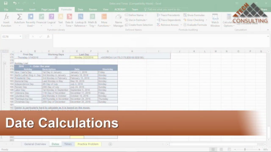Switch to the View tab

[105, 9]
